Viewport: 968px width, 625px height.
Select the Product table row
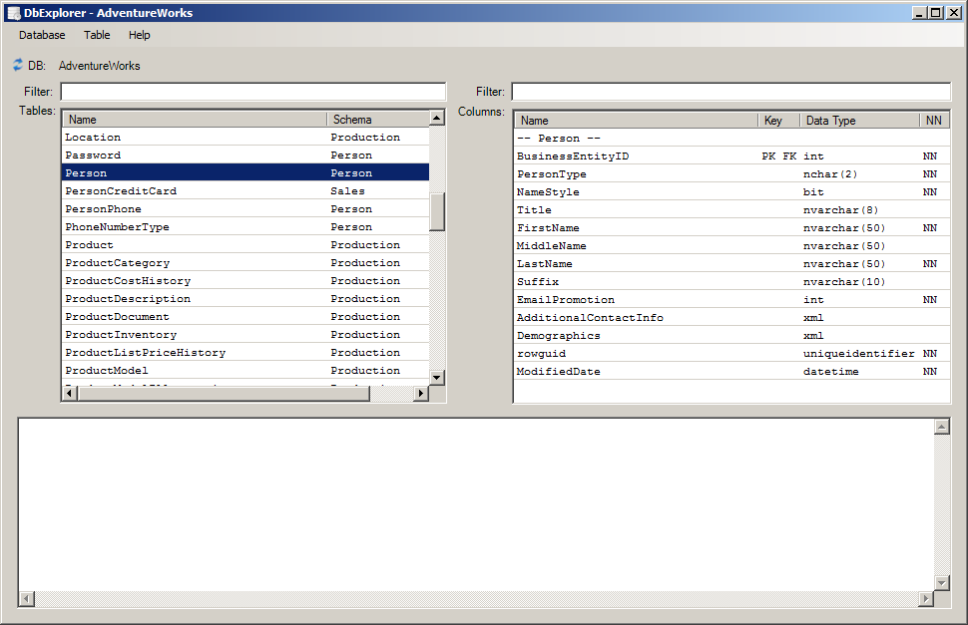[x=245, y=244]
